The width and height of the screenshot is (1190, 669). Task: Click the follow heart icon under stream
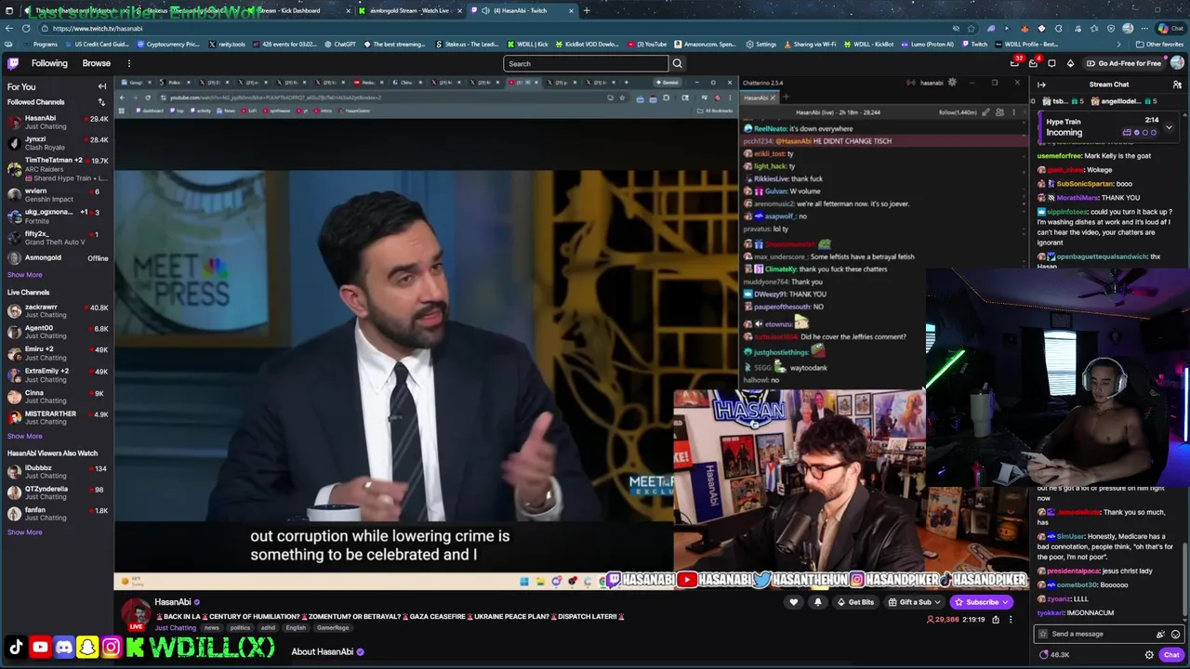[x=793, y=602]
